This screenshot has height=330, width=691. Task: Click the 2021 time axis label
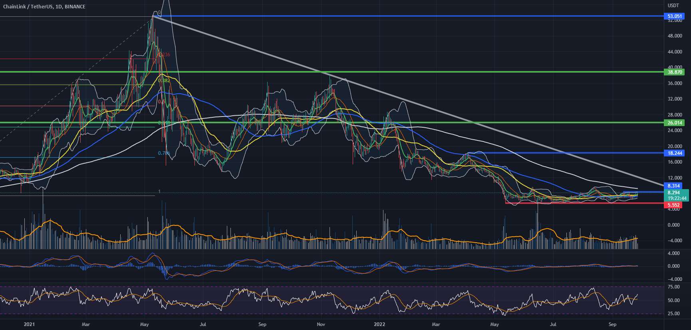tap(30, 324)
